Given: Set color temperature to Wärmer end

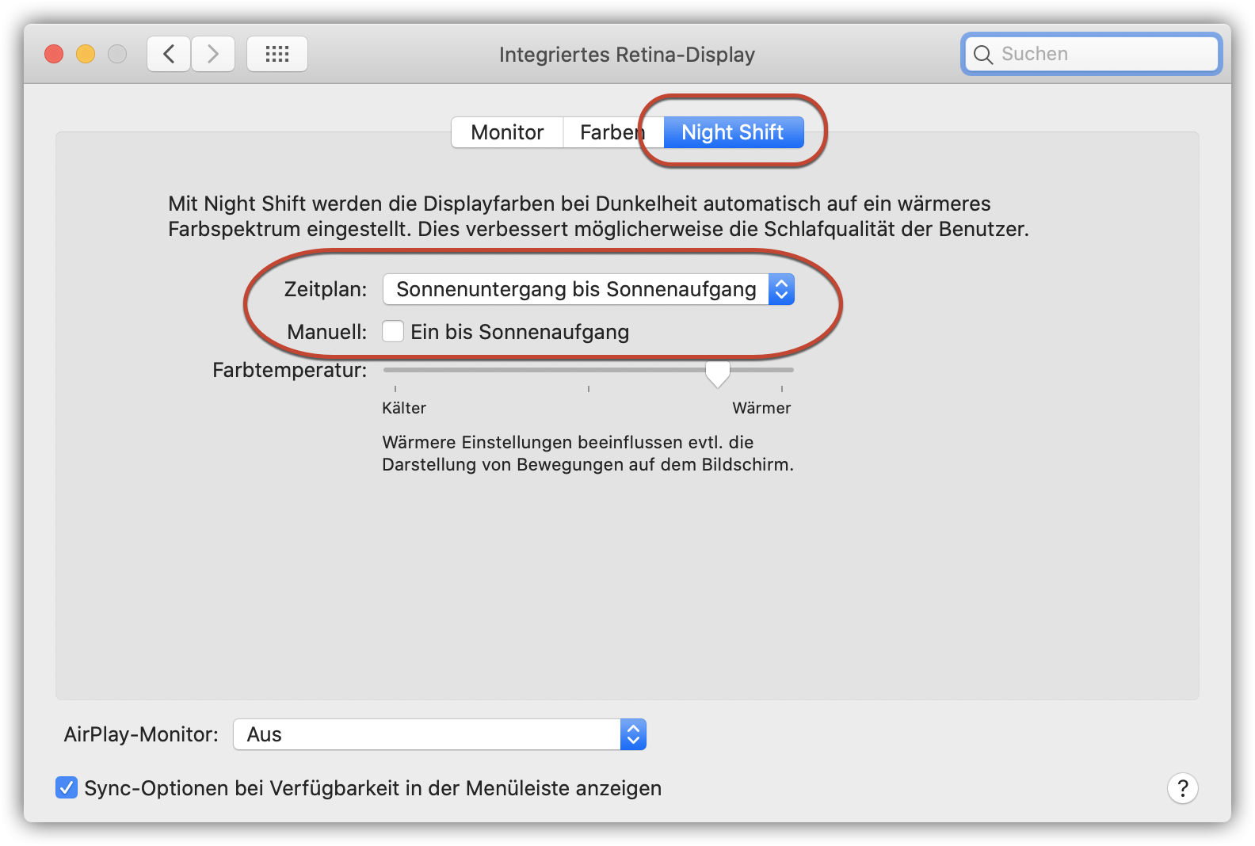Looking at the screenshot, I should tap(782, 370).
